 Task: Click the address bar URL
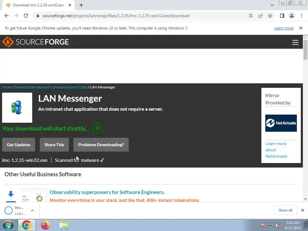coord(116,16)
